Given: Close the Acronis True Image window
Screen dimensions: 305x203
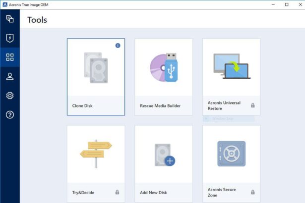Looking at the screenshot, I should coord(301,4).
